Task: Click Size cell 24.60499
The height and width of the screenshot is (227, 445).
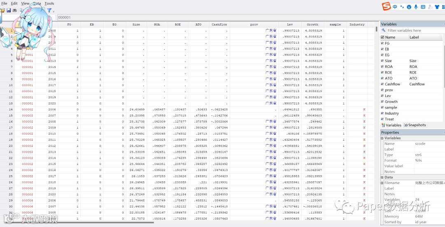Action: [137, 109]
